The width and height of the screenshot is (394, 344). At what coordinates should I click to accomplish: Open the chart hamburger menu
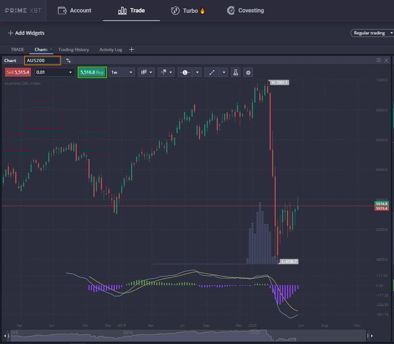[x=378, y=60]
